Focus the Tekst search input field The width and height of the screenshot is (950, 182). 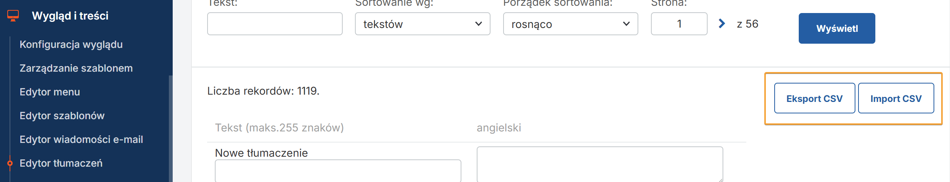275,24
